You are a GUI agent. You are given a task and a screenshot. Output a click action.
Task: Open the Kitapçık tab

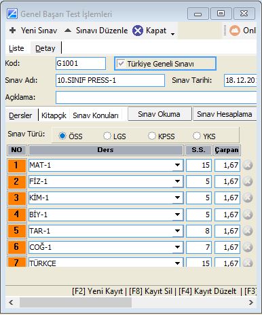(x=54, y=115)
